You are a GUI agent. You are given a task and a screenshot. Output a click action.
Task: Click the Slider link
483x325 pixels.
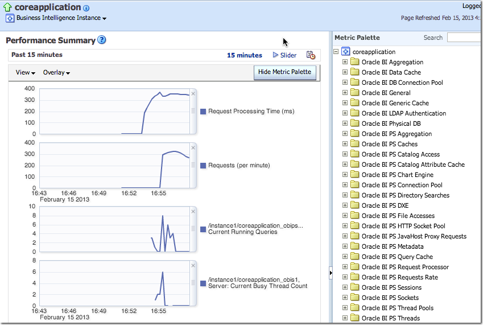click(x=288, y=55)
